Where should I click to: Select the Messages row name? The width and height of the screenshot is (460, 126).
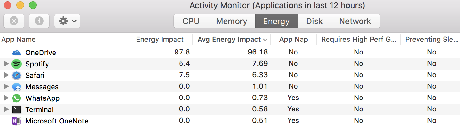pyautogui.click(x=42, y=87)
